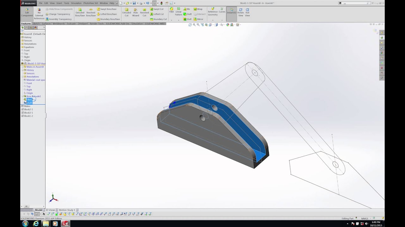Click the Extruded Cut tool
This screenshot has width=405, height=227.
click(x=127, y=12)
